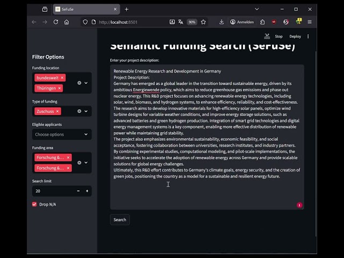
Task: Open the Streamlit three-dot menu
Action: click(x=308, y=37)
